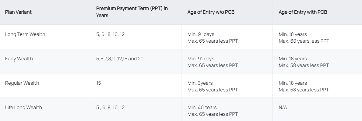This screenshot has width=362, height=121.
Task: Click Min. 18 years in Regular Wealth row
Action: pyautogui.click(x=293, y=83)
